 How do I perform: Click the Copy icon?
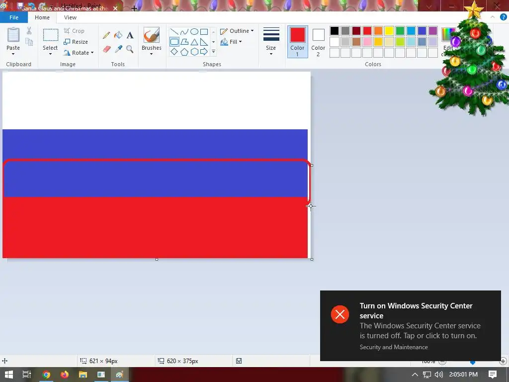click(29, 42)
